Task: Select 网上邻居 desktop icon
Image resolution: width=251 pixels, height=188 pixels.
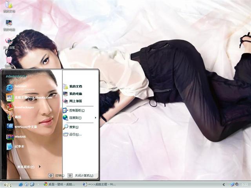Action: point(9,43)
